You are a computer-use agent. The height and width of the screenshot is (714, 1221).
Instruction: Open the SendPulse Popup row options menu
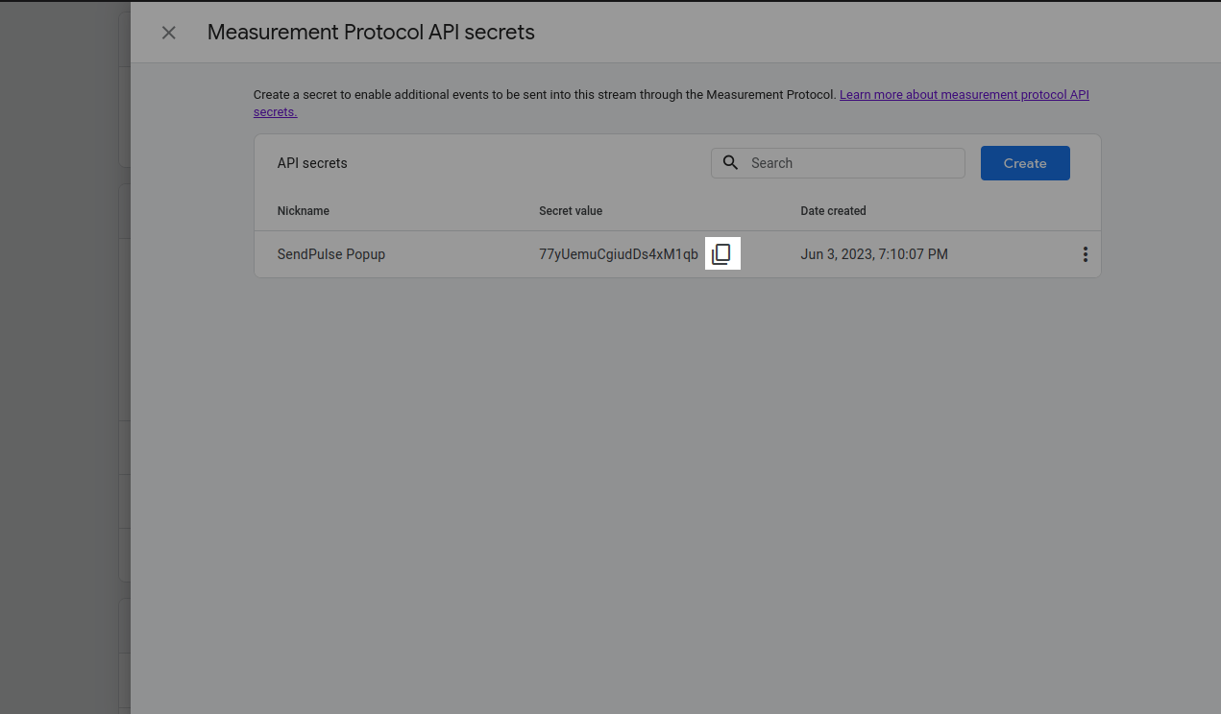pos(1086,254)
